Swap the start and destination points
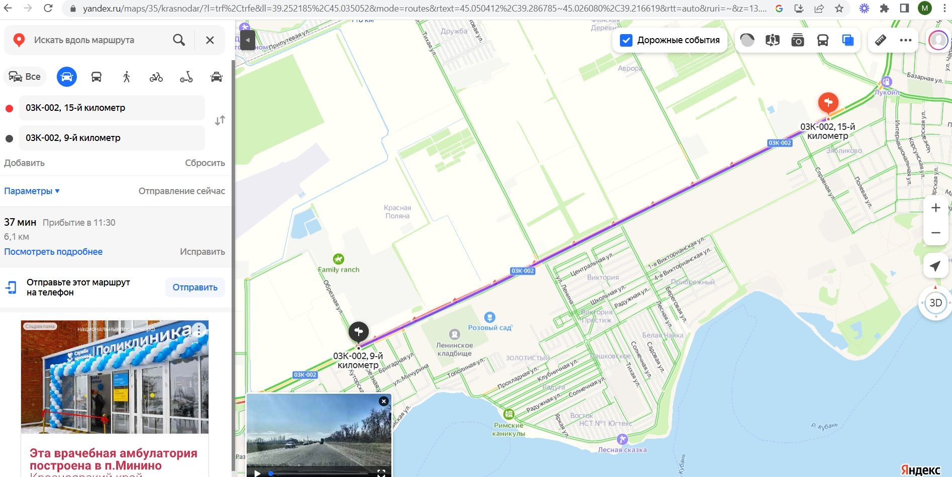The height and width of the screenshot is (477, 952). (220, 120)
